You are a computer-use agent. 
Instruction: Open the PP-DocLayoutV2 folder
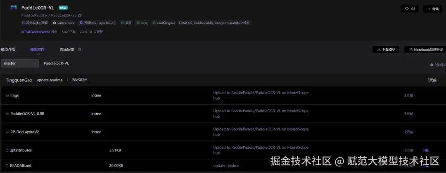coord(24,132)
